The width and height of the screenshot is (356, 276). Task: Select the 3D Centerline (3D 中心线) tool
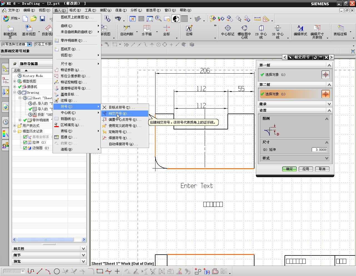click(278, 32)
